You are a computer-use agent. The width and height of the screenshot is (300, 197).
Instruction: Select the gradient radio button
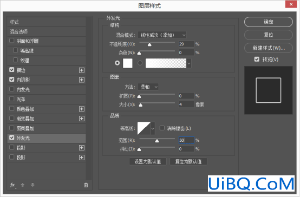(x=140, y=63)
